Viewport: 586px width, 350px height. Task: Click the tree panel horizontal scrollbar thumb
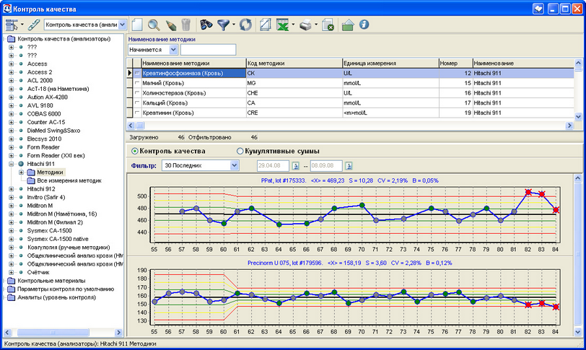coord(53,333)
